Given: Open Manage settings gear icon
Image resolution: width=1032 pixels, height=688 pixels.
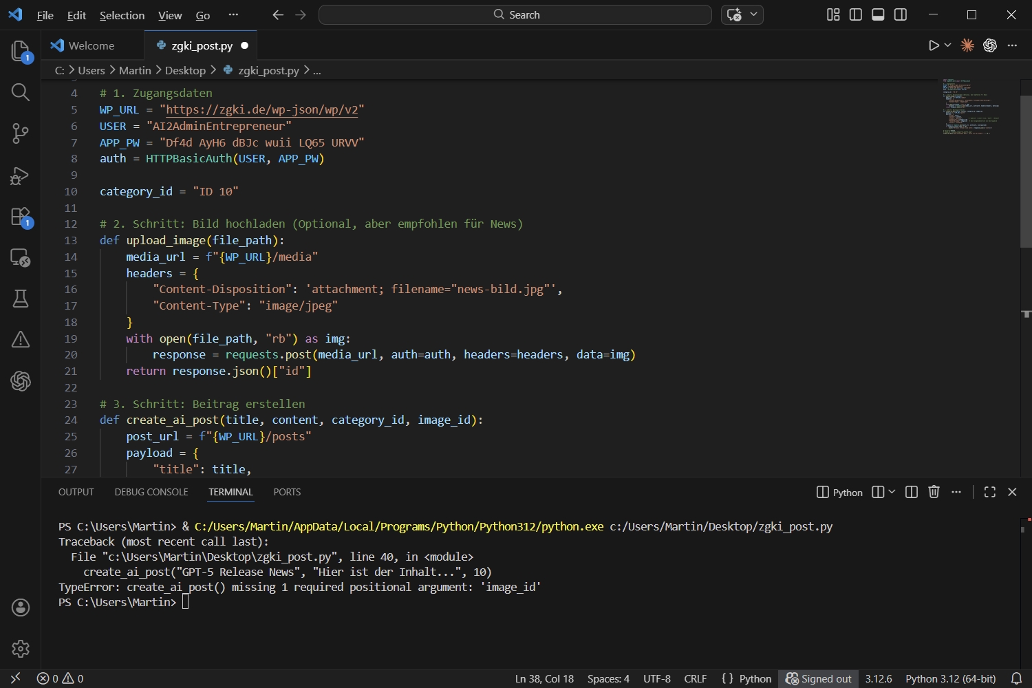Looking at the screenshot, I should [x=21, y=648].
